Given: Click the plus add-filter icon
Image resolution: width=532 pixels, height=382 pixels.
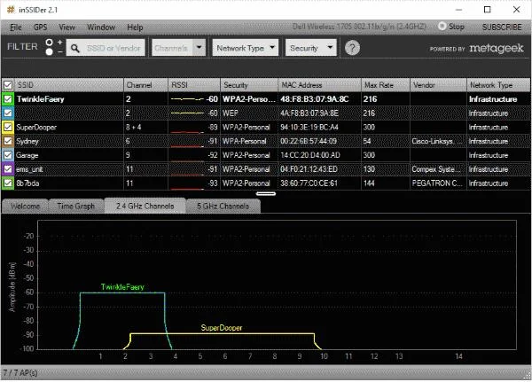Looking at the screenshot, I should 60,42.
